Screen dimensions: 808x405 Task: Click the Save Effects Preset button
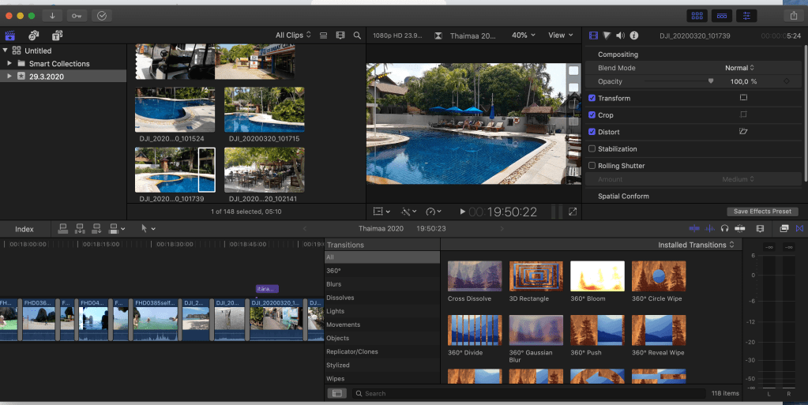pyautogui.click(x=762, y=212)
